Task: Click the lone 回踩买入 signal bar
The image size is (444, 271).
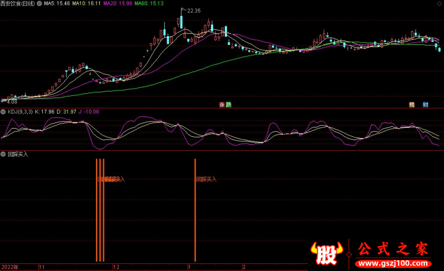Action: 195,209
